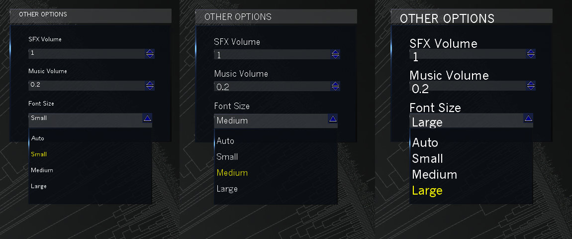Focus the SFX Volume field in large-font panel
The height and width of the screenshot is (239, 572).
click(468, 55)
